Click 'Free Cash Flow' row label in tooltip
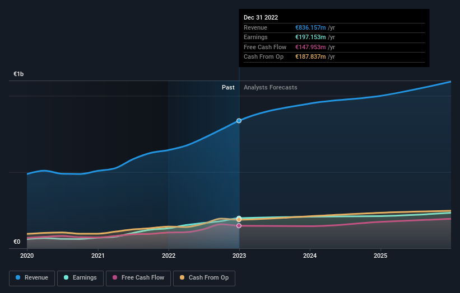 [x=265, y=47]
